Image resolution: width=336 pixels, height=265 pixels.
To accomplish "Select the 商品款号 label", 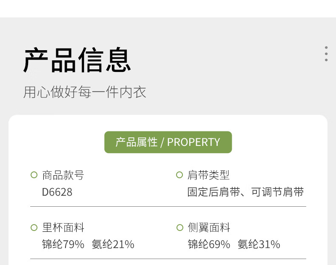I will [x=63, y=175].
